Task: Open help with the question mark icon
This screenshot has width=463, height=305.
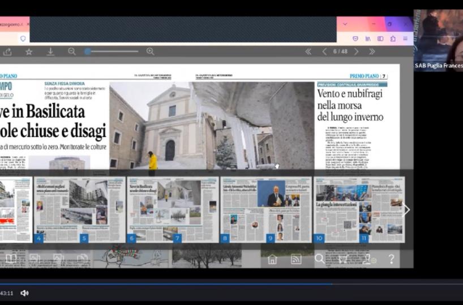Action: pos(391,259)
